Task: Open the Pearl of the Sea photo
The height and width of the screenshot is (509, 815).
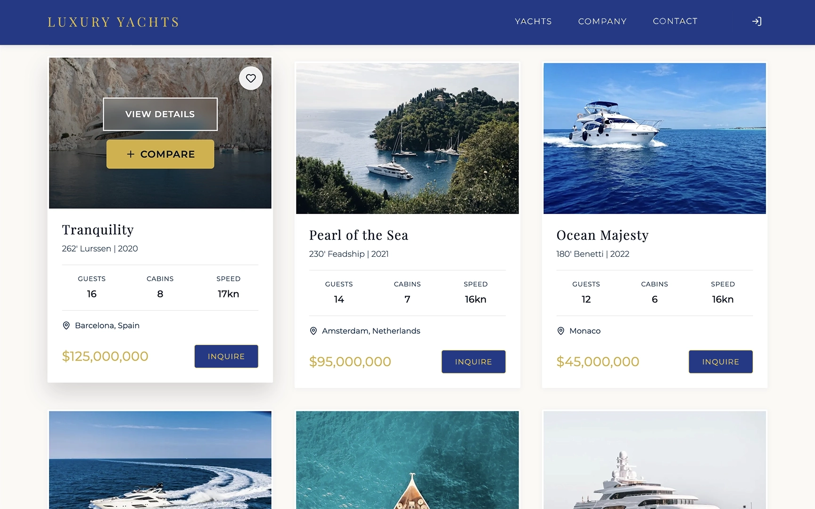Action: click(407, 138)
